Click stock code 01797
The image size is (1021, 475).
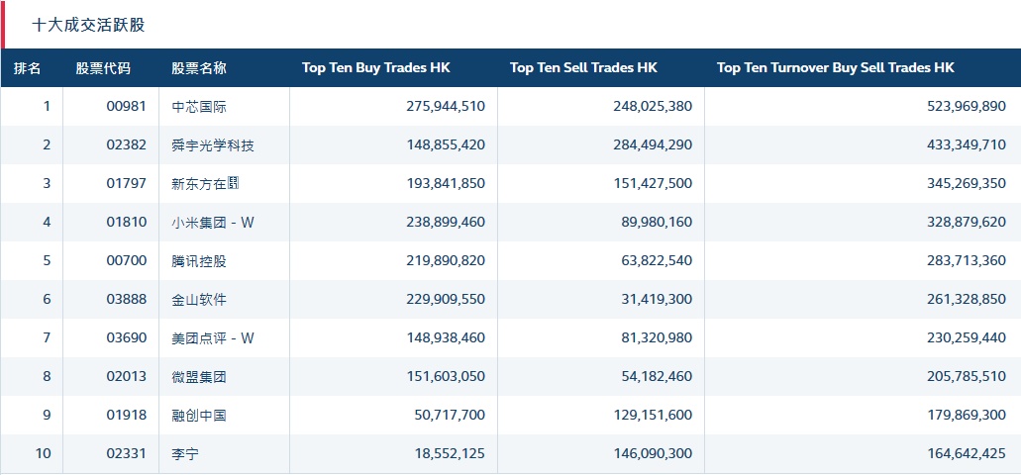[x=125, y=184]
